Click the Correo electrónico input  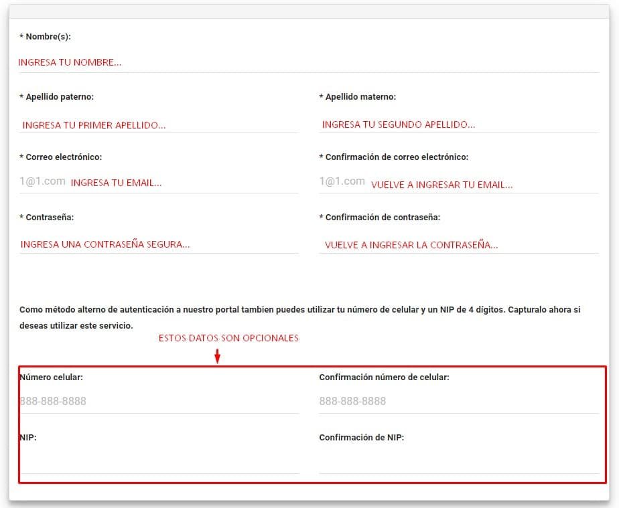159,183
